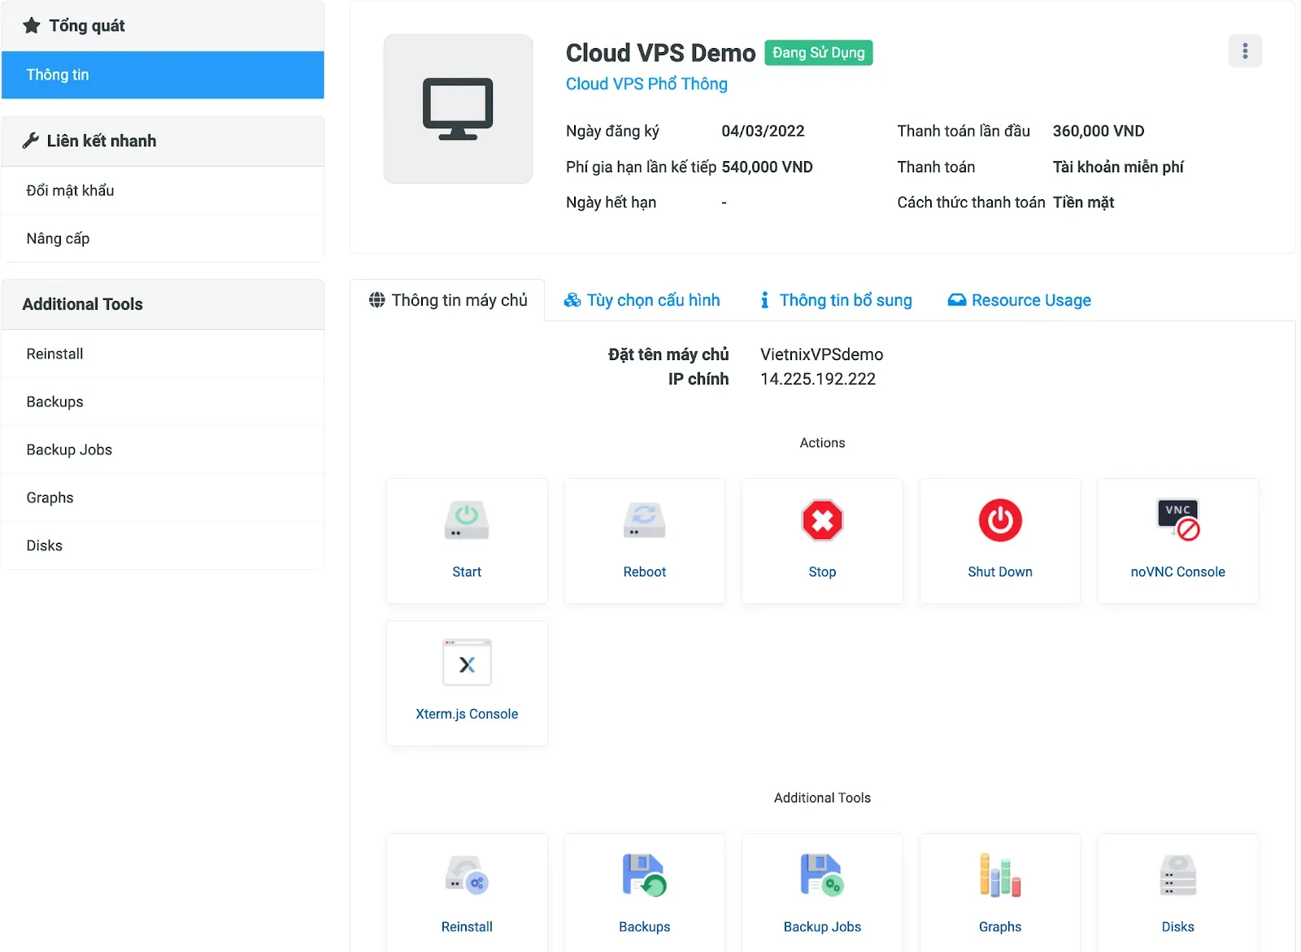Click the Start label link

(467, 572)
